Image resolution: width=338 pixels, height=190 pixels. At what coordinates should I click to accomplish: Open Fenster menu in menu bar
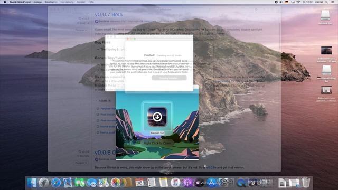81,2
